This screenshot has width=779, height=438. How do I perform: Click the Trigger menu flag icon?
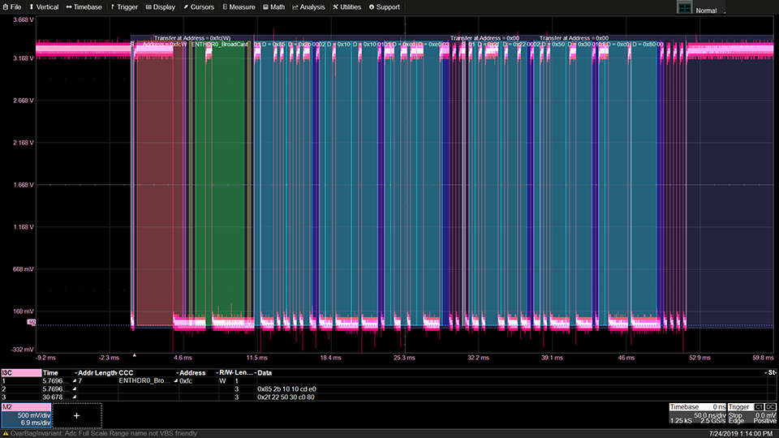tap(112, 7)
